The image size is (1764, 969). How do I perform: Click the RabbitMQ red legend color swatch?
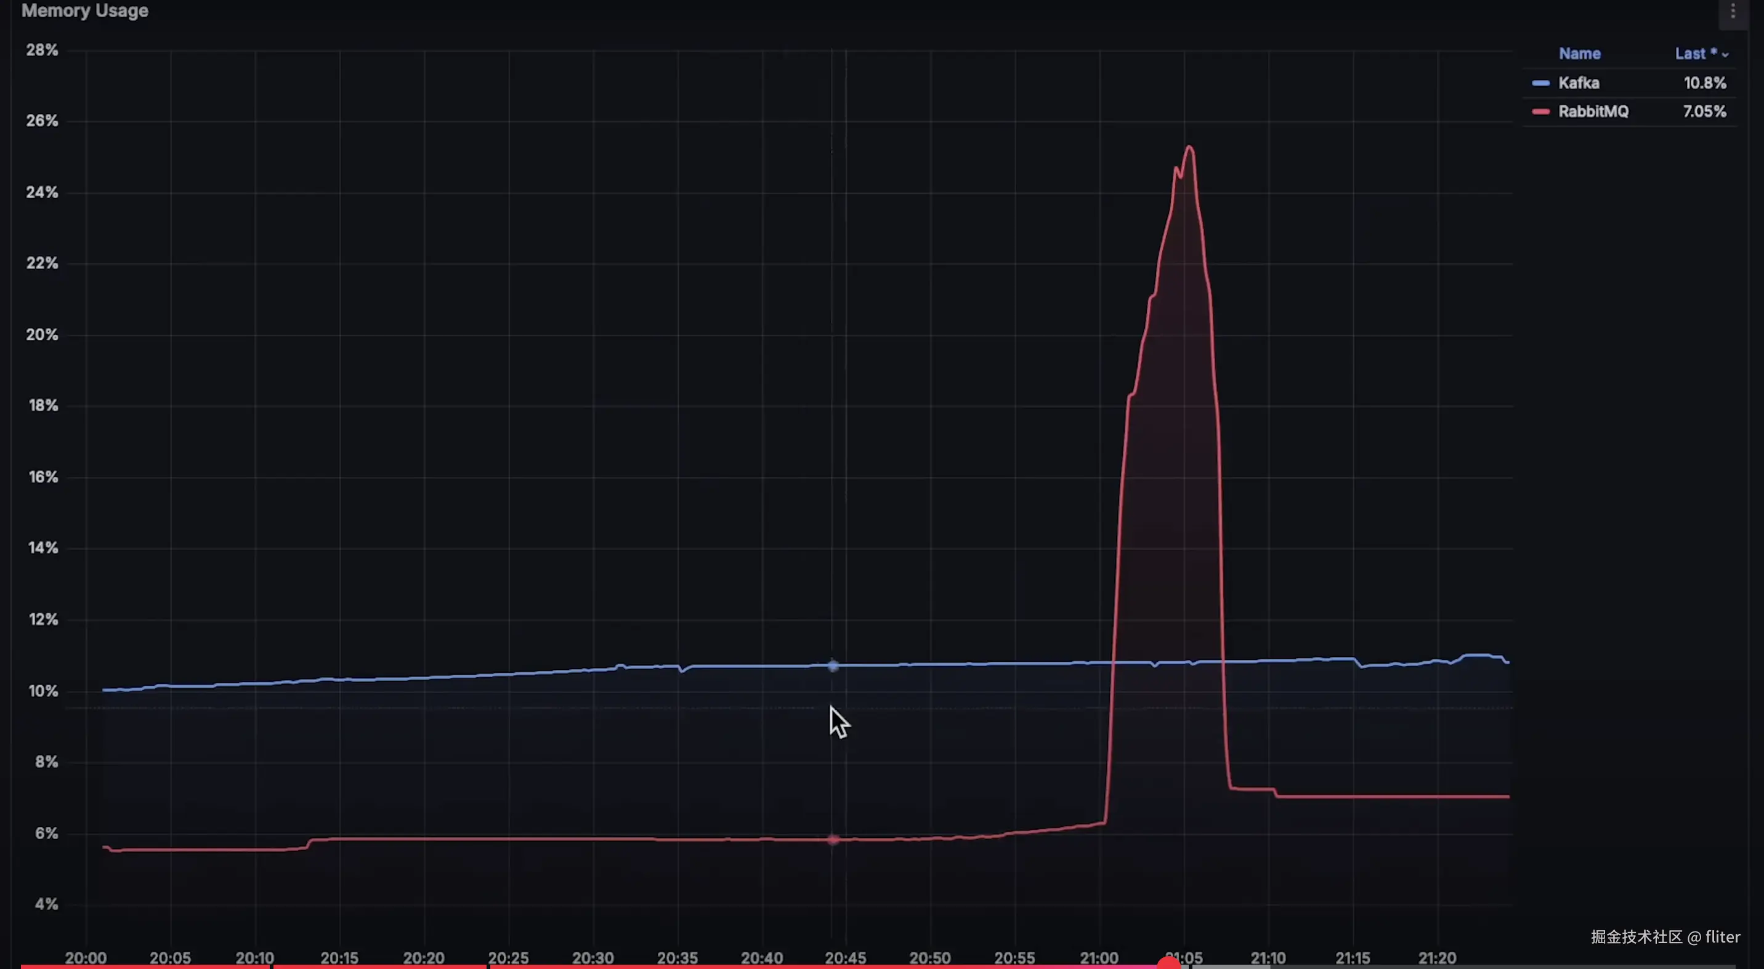pyautogui.click(x=1541, y=111)
